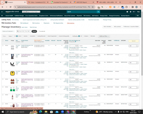Select the 'Merchant' fulfilled-by radio button
The image size is (143, 114).
point(89,36)
